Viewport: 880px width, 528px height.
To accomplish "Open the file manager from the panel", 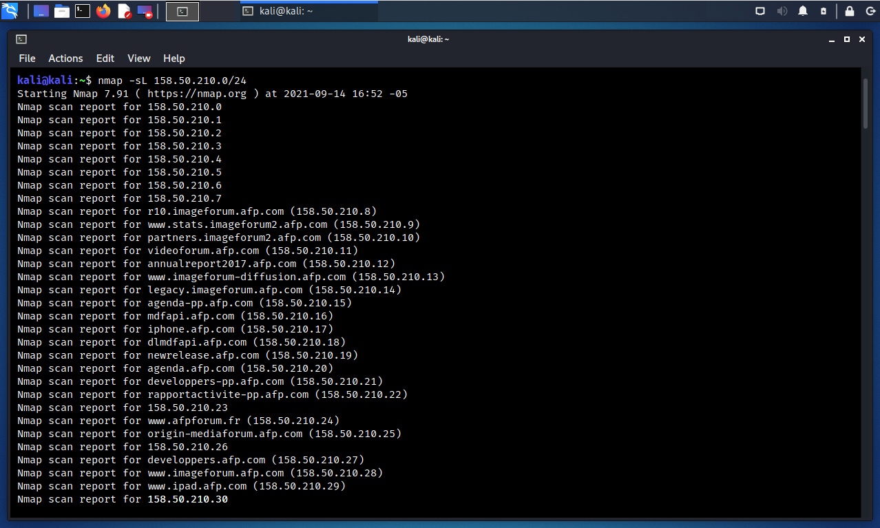I will pos(62,11).
